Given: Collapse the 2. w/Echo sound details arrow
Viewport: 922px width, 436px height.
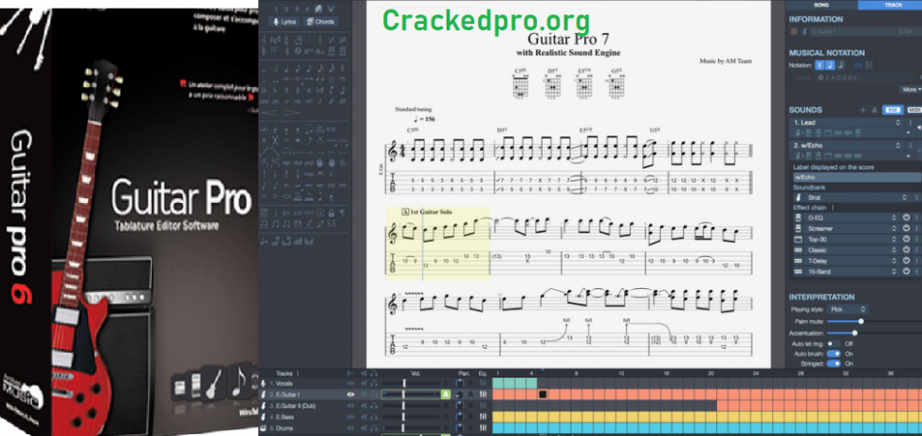Looking at the screenshot, I should coord(908,155).
